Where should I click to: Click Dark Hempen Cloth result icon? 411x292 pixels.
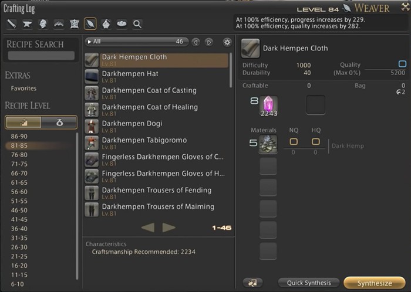coord(250,49)
